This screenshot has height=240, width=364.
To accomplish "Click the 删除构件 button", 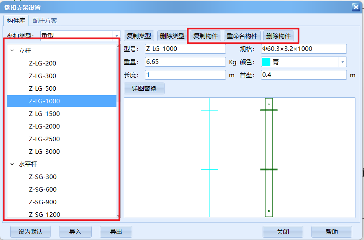I will (x=278, y=36).
